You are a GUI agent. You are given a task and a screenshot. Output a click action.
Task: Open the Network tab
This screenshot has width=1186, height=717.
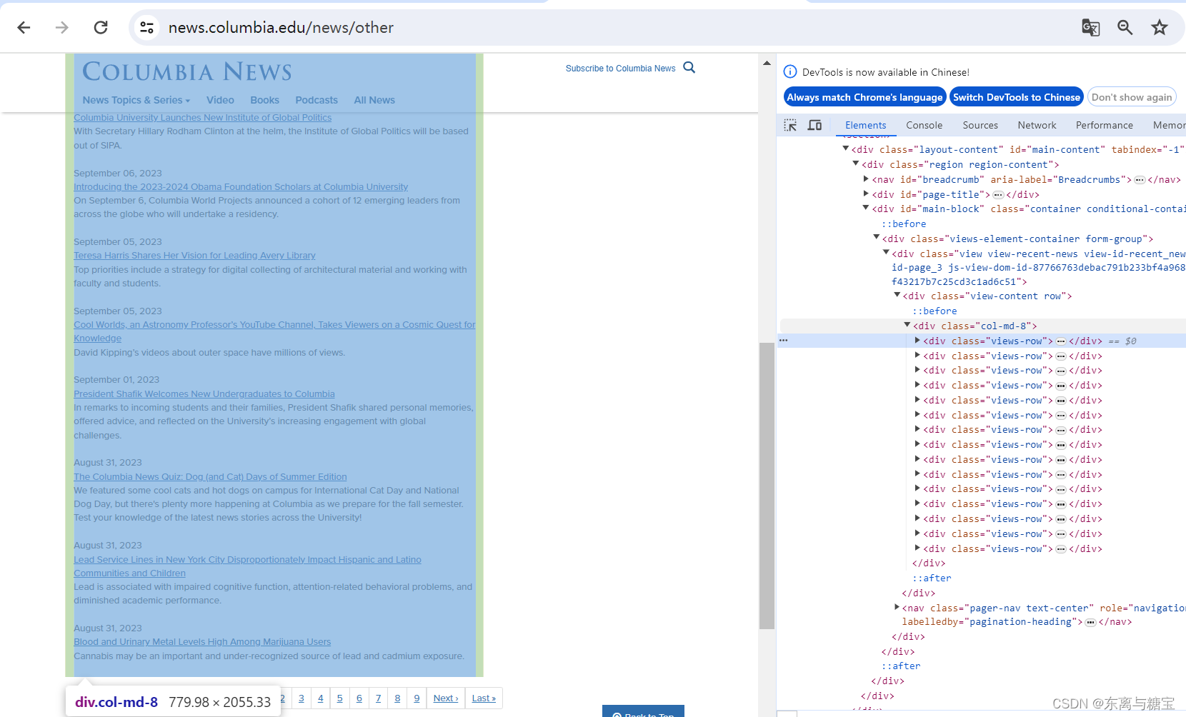pyautogui.click(x=1037, y=125)
